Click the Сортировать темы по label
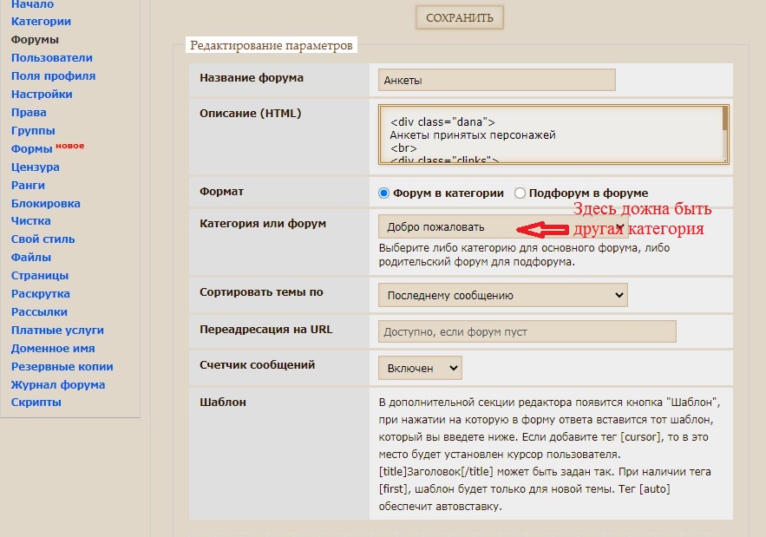The height and width of the screenshot is (537, 766). (x=261, y=292)
